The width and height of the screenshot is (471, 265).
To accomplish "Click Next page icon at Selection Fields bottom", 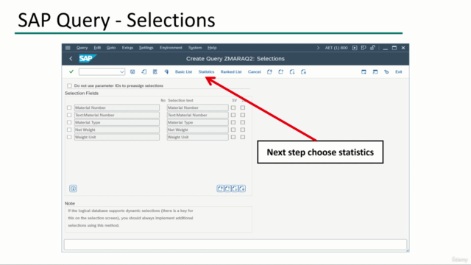I will (235, 188).
